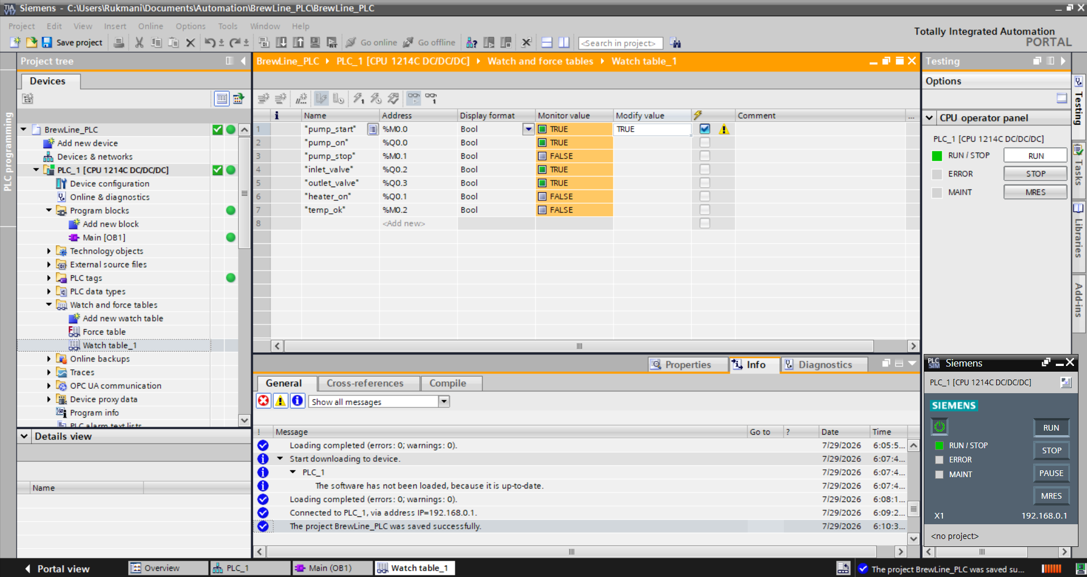1087x577 pixels.
Task: Check the modify checkbox for outlet_valve
Action: coord(704,183)
